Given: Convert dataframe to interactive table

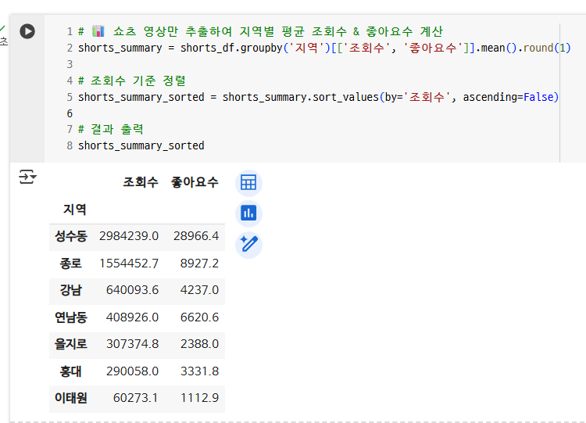Looking at the screenshot, I should click(x=248, y=183).
